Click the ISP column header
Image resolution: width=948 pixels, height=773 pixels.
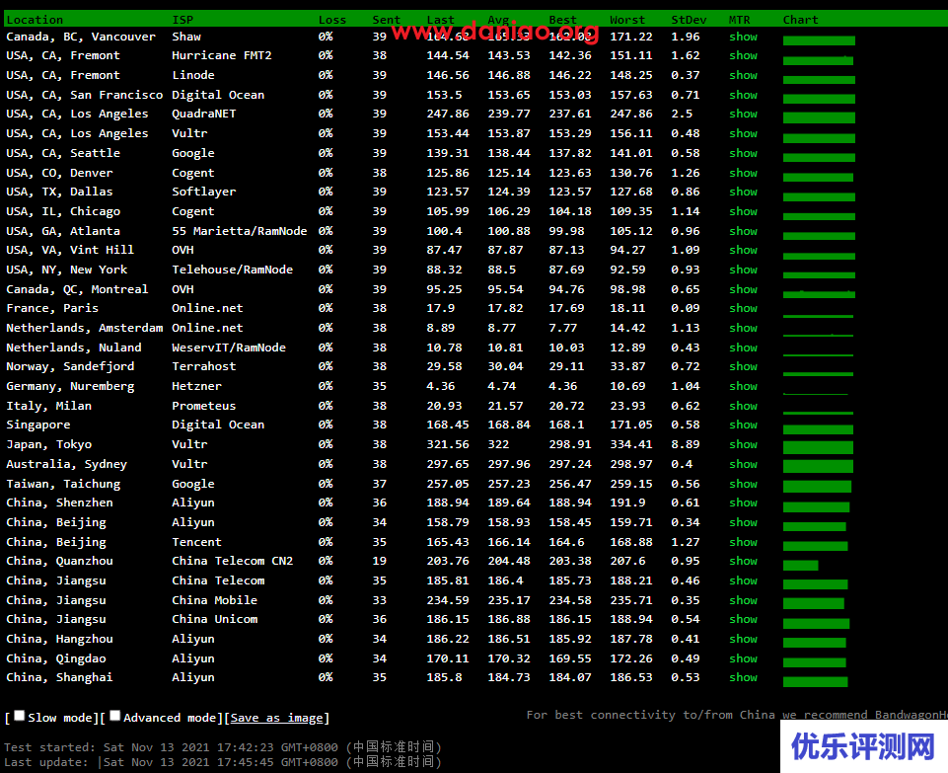pos(182,20)
